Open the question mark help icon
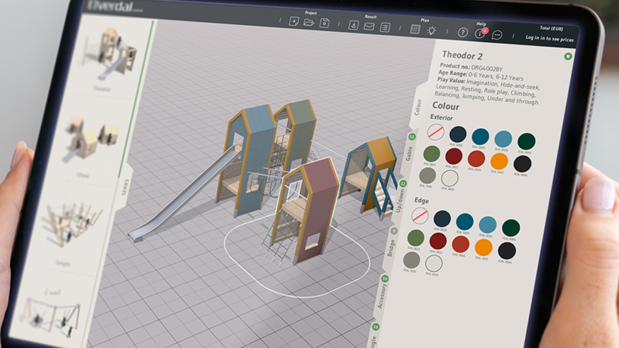This screenshot has height=348, width=619. (462, 33)
